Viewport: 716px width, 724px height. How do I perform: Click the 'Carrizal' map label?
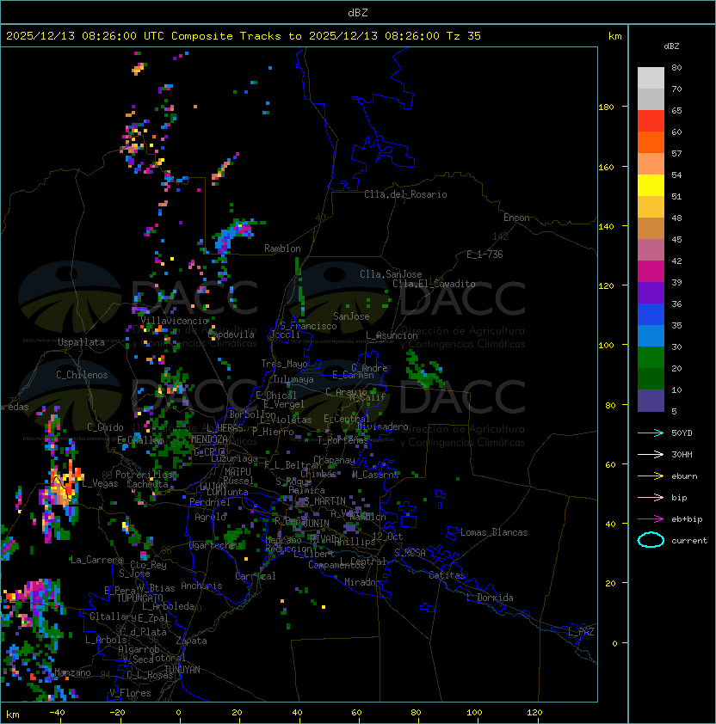(x=256, y=576)
